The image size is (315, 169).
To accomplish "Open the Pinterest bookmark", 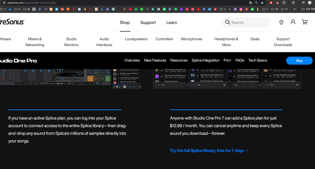I will pos(215,9).
